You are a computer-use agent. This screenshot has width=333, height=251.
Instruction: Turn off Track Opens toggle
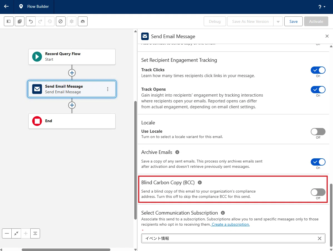(x=318, y=90)
